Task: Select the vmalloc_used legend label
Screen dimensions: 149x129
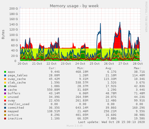Action: (x=19, y=104)
